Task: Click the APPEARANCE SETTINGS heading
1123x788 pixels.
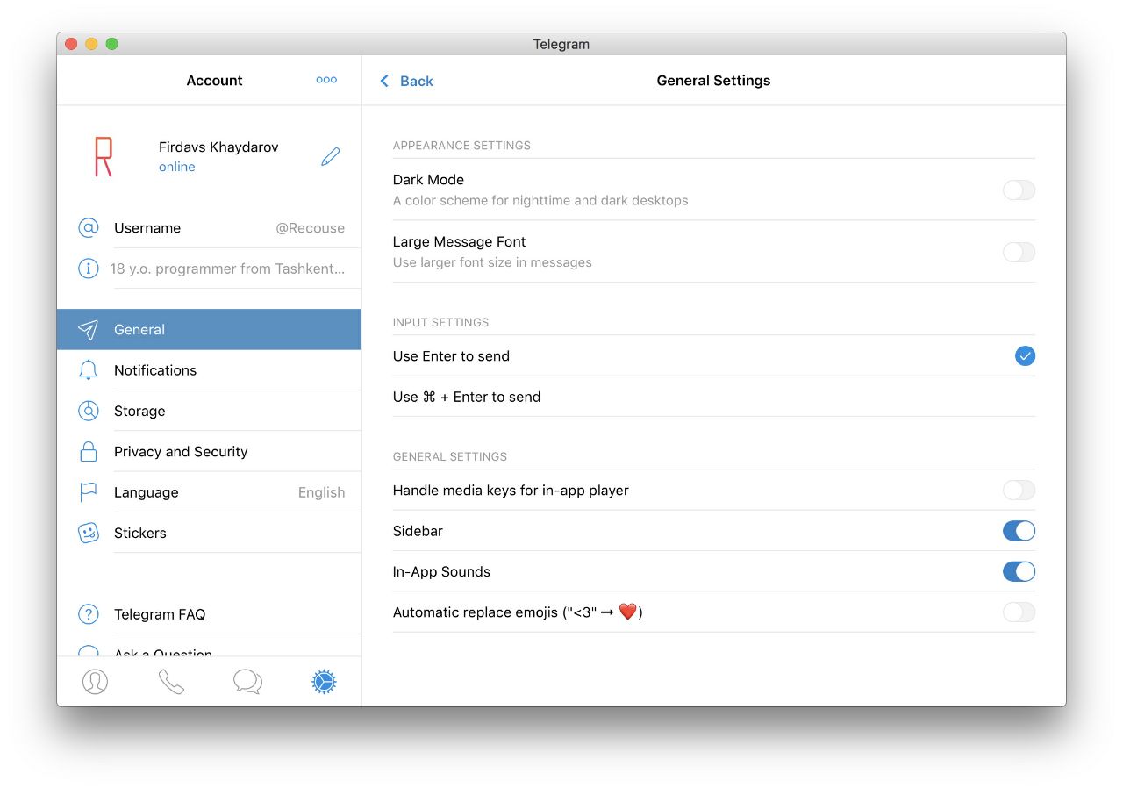Action: tap(461, 146)
